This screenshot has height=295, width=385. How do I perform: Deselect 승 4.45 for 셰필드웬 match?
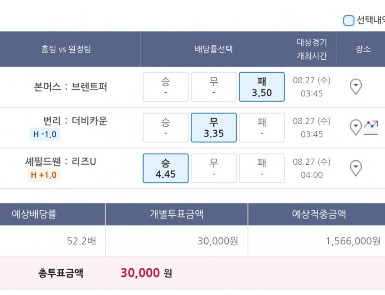(165, 168)
